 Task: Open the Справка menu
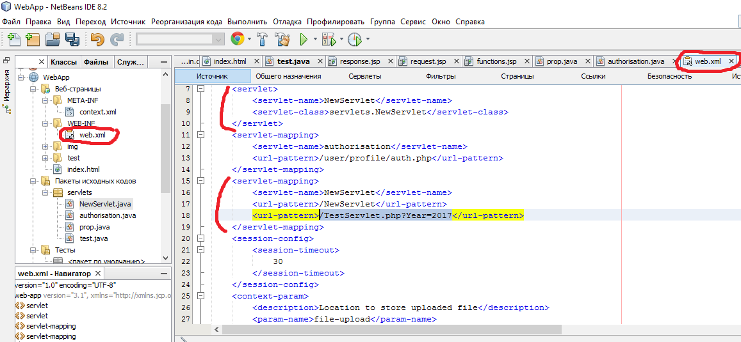coord(469,22)
